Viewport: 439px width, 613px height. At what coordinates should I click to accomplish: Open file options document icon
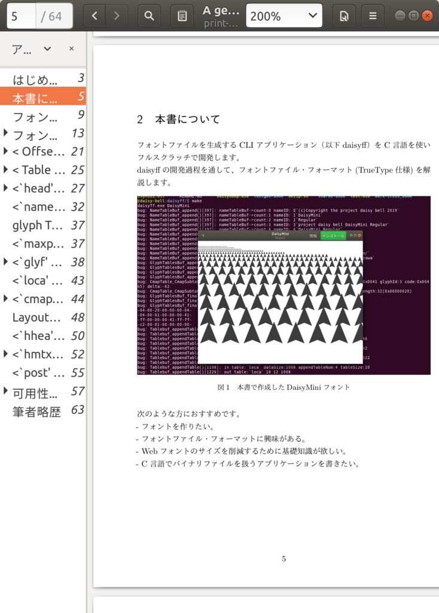click(344, 16)
